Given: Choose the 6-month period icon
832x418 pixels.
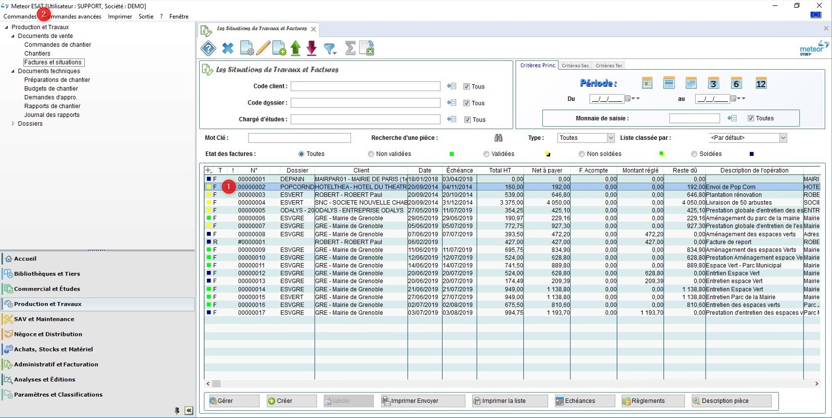Looking at the screenshot, I should pos(736,84).
